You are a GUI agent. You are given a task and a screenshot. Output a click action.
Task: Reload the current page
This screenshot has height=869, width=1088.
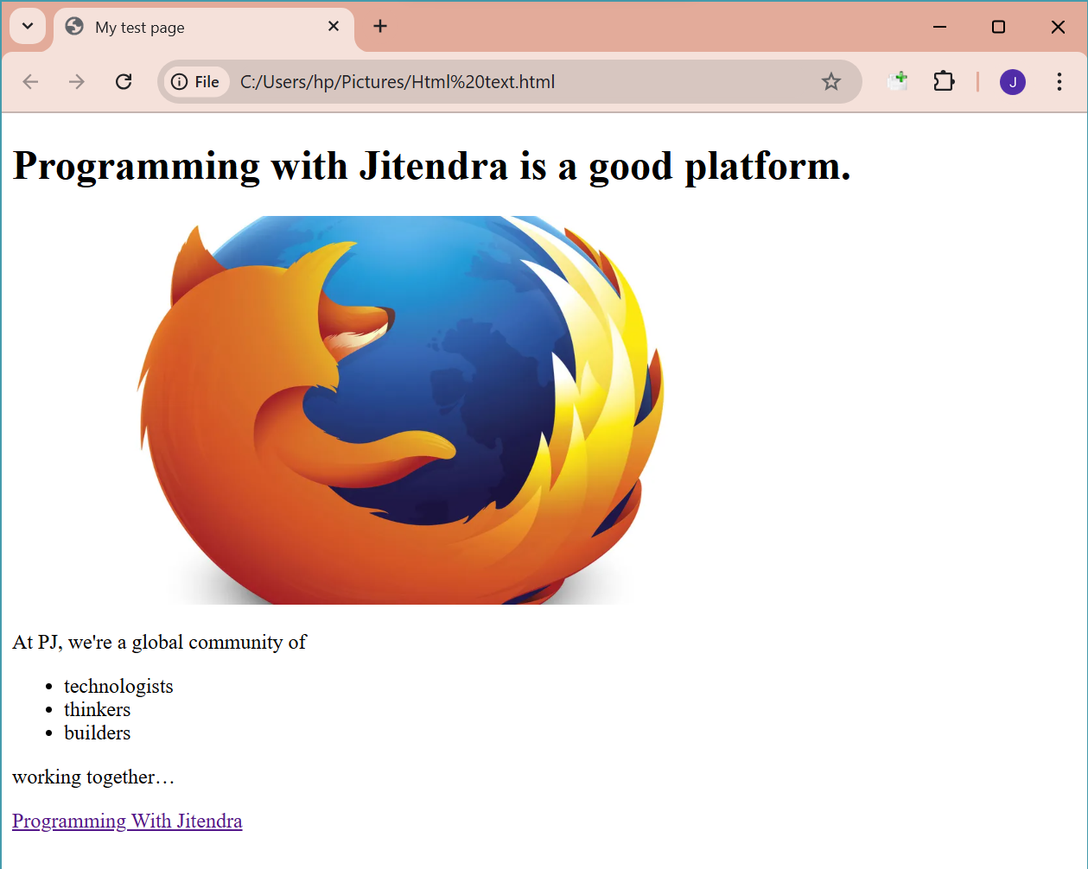click(x=124, y=82)
